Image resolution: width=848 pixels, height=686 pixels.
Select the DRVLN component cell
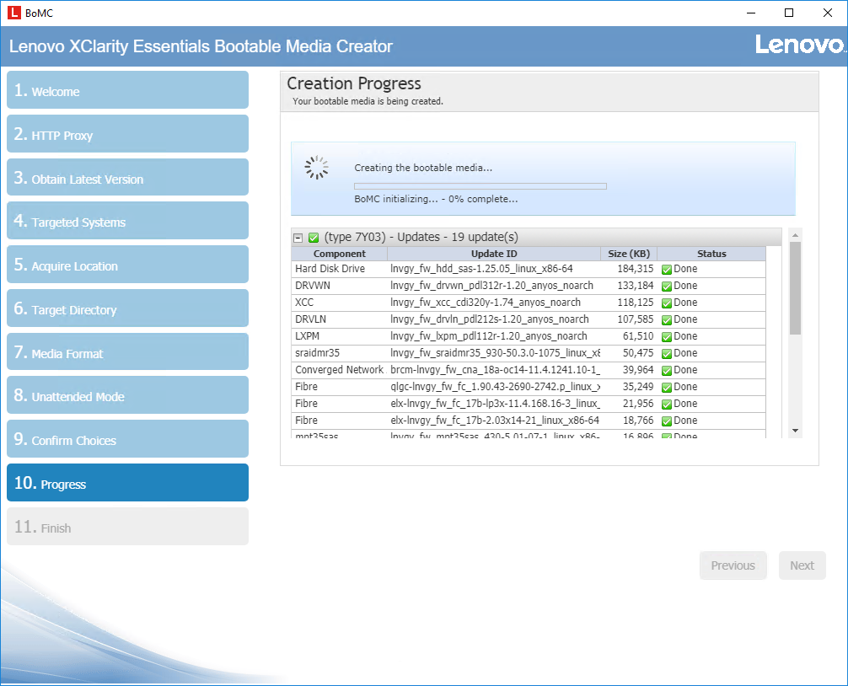coord(339,319)
